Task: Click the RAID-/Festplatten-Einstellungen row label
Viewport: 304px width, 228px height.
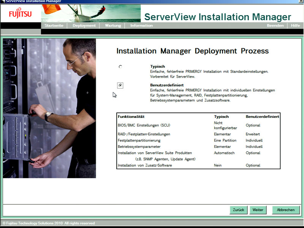Action: coord(144,134)
